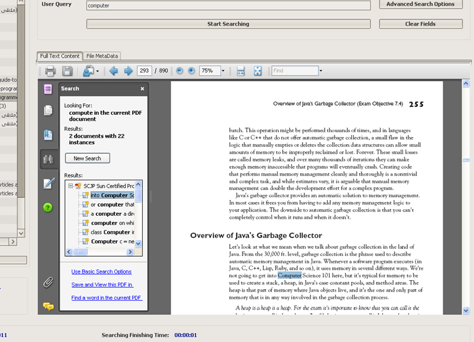
Task: Collapse the SCJP Sun Certified tree node
Action: pos(70,186)
